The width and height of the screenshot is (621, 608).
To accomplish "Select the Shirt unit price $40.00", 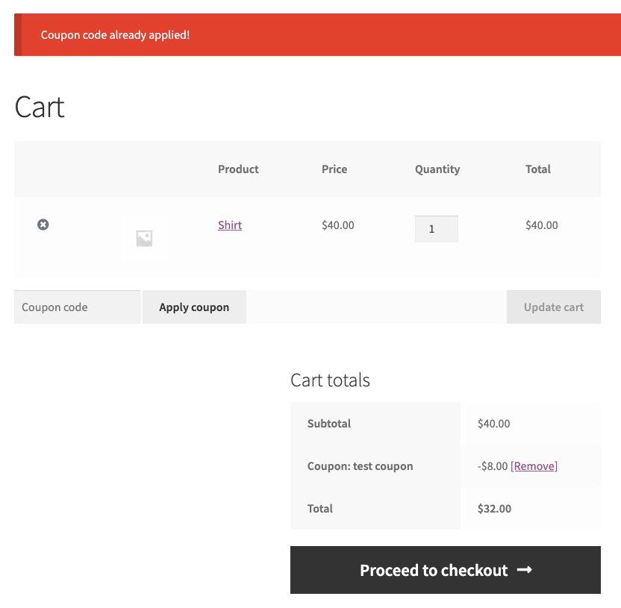I will 338,225.
